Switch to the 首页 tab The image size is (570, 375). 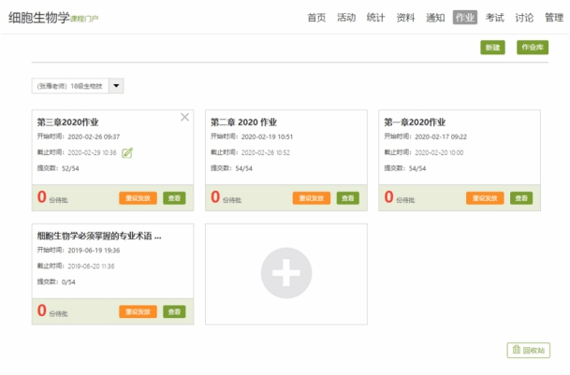[x=316, y=18]
